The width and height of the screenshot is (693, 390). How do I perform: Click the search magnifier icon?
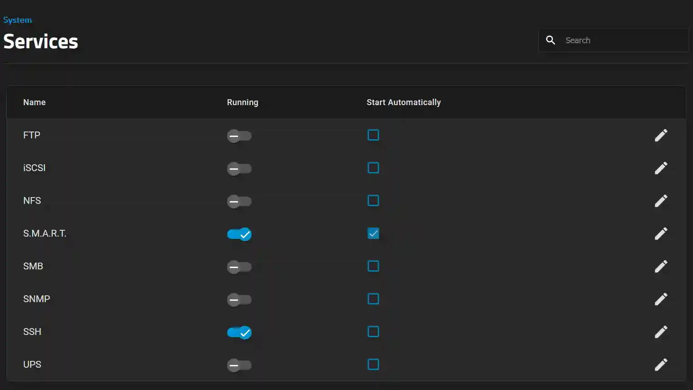pos(550,40)
